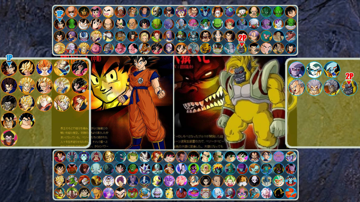
Task: Pick Goku under the 1P cursor in top roster
Action: [x=59, y=24]
